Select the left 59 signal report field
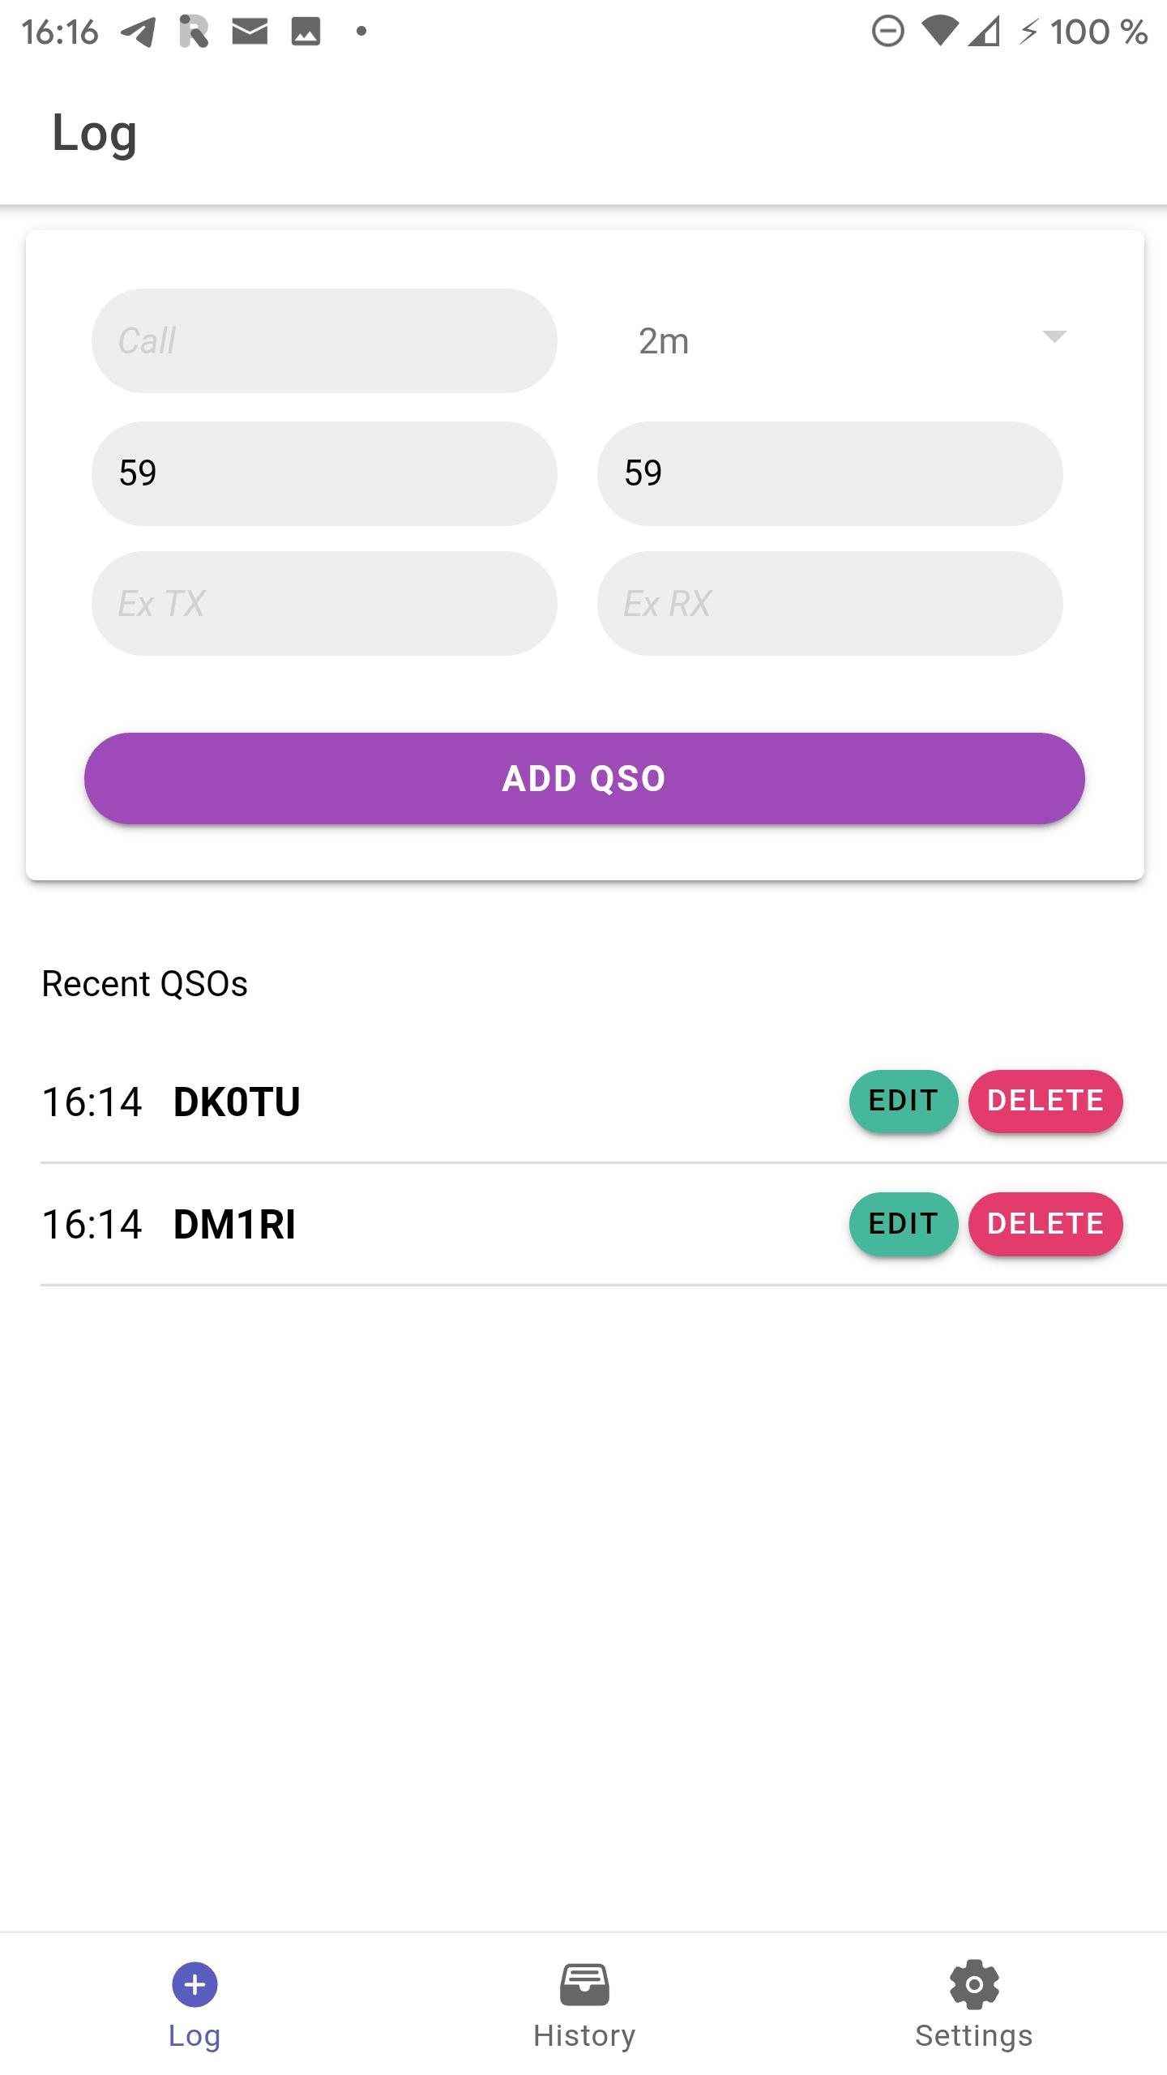This screenshot has height=2075, width=1167. tap(324, 473)
